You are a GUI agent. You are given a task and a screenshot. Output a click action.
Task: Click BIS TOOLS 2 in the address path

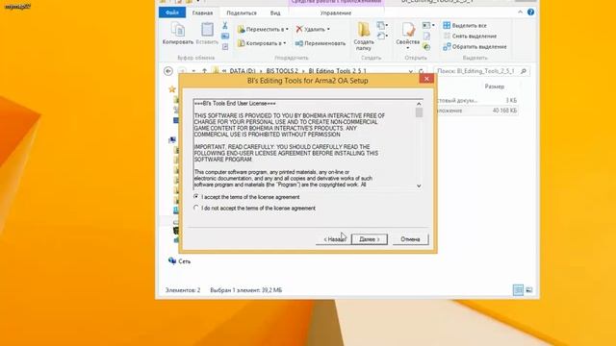[x=282, y=71]
